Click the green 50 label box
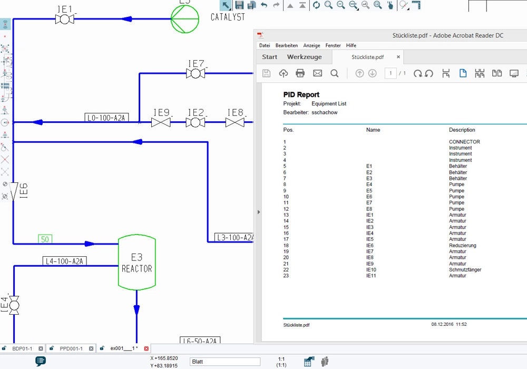This screenshot has height=369, width=527. (45, 239)
